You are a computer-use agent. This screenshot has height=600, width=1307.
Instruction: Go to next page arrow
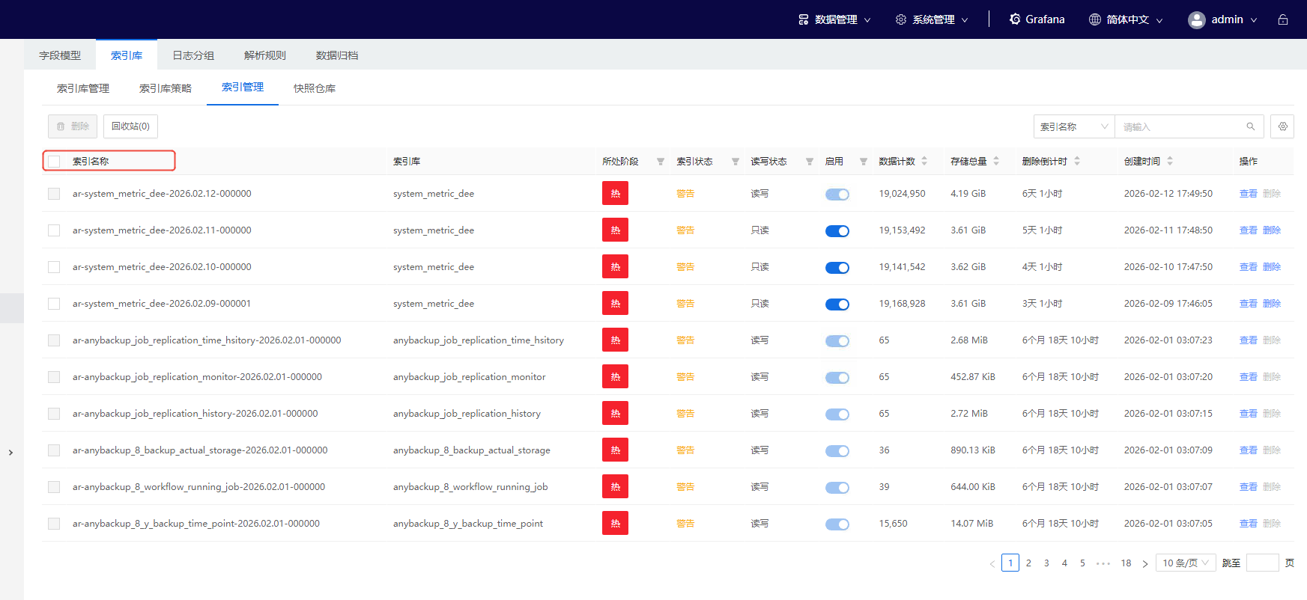pos(1145,563)
